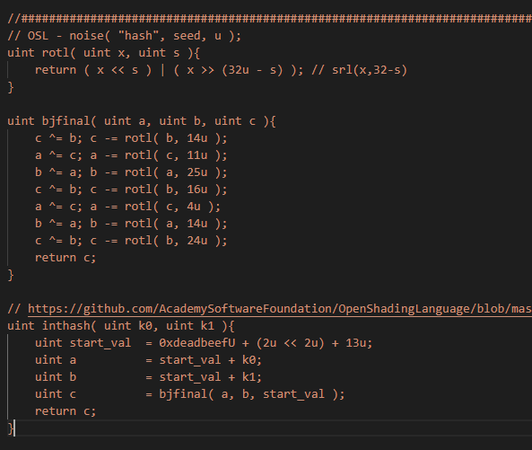Click the '// srl(x,32-s)' trailing comment
The image size is (532, 450).
click(360, 70)
